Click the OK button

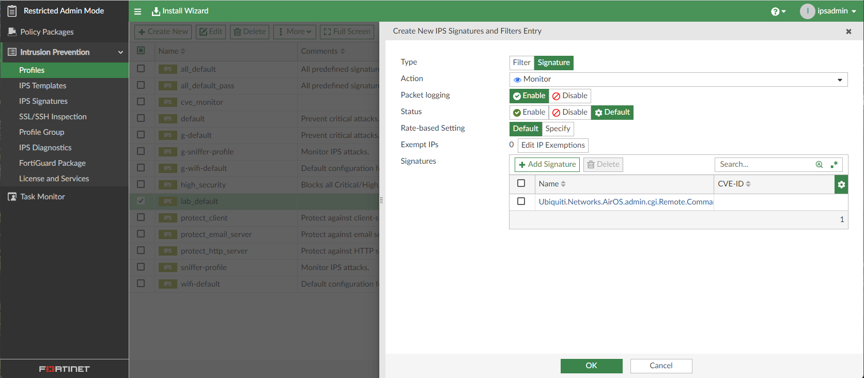point(591,366)
